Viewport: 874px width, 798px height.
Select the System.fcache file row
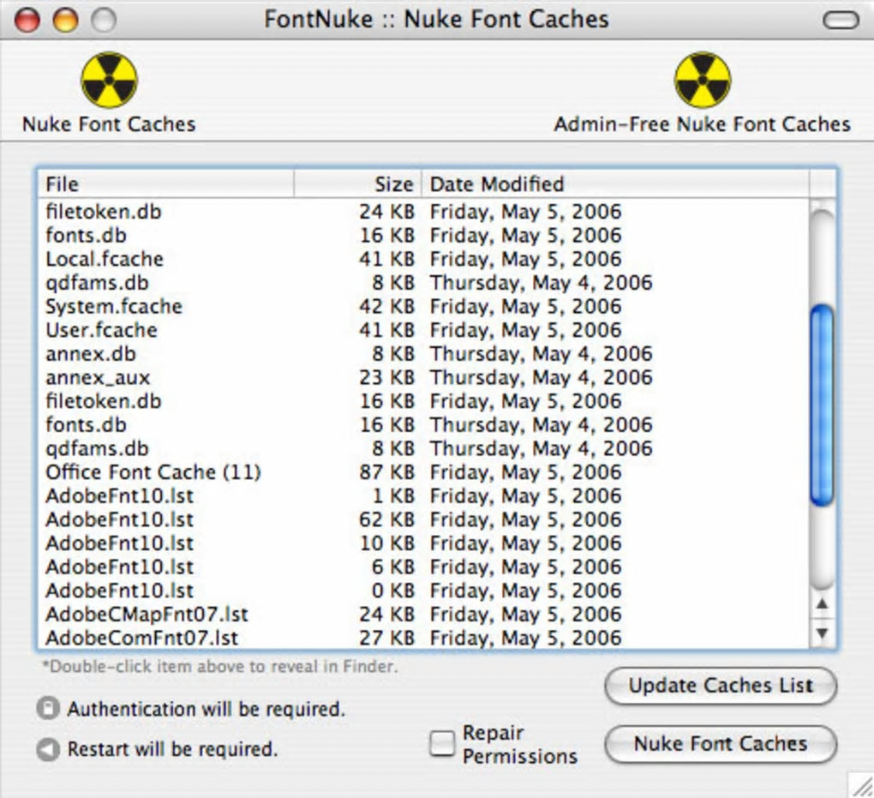click(114, 307)
